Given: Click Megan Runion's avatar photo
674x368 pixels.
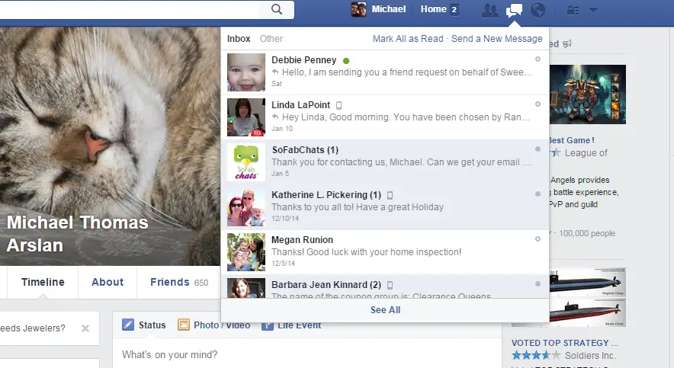Looking at the screenshot, I should point(246,252).
